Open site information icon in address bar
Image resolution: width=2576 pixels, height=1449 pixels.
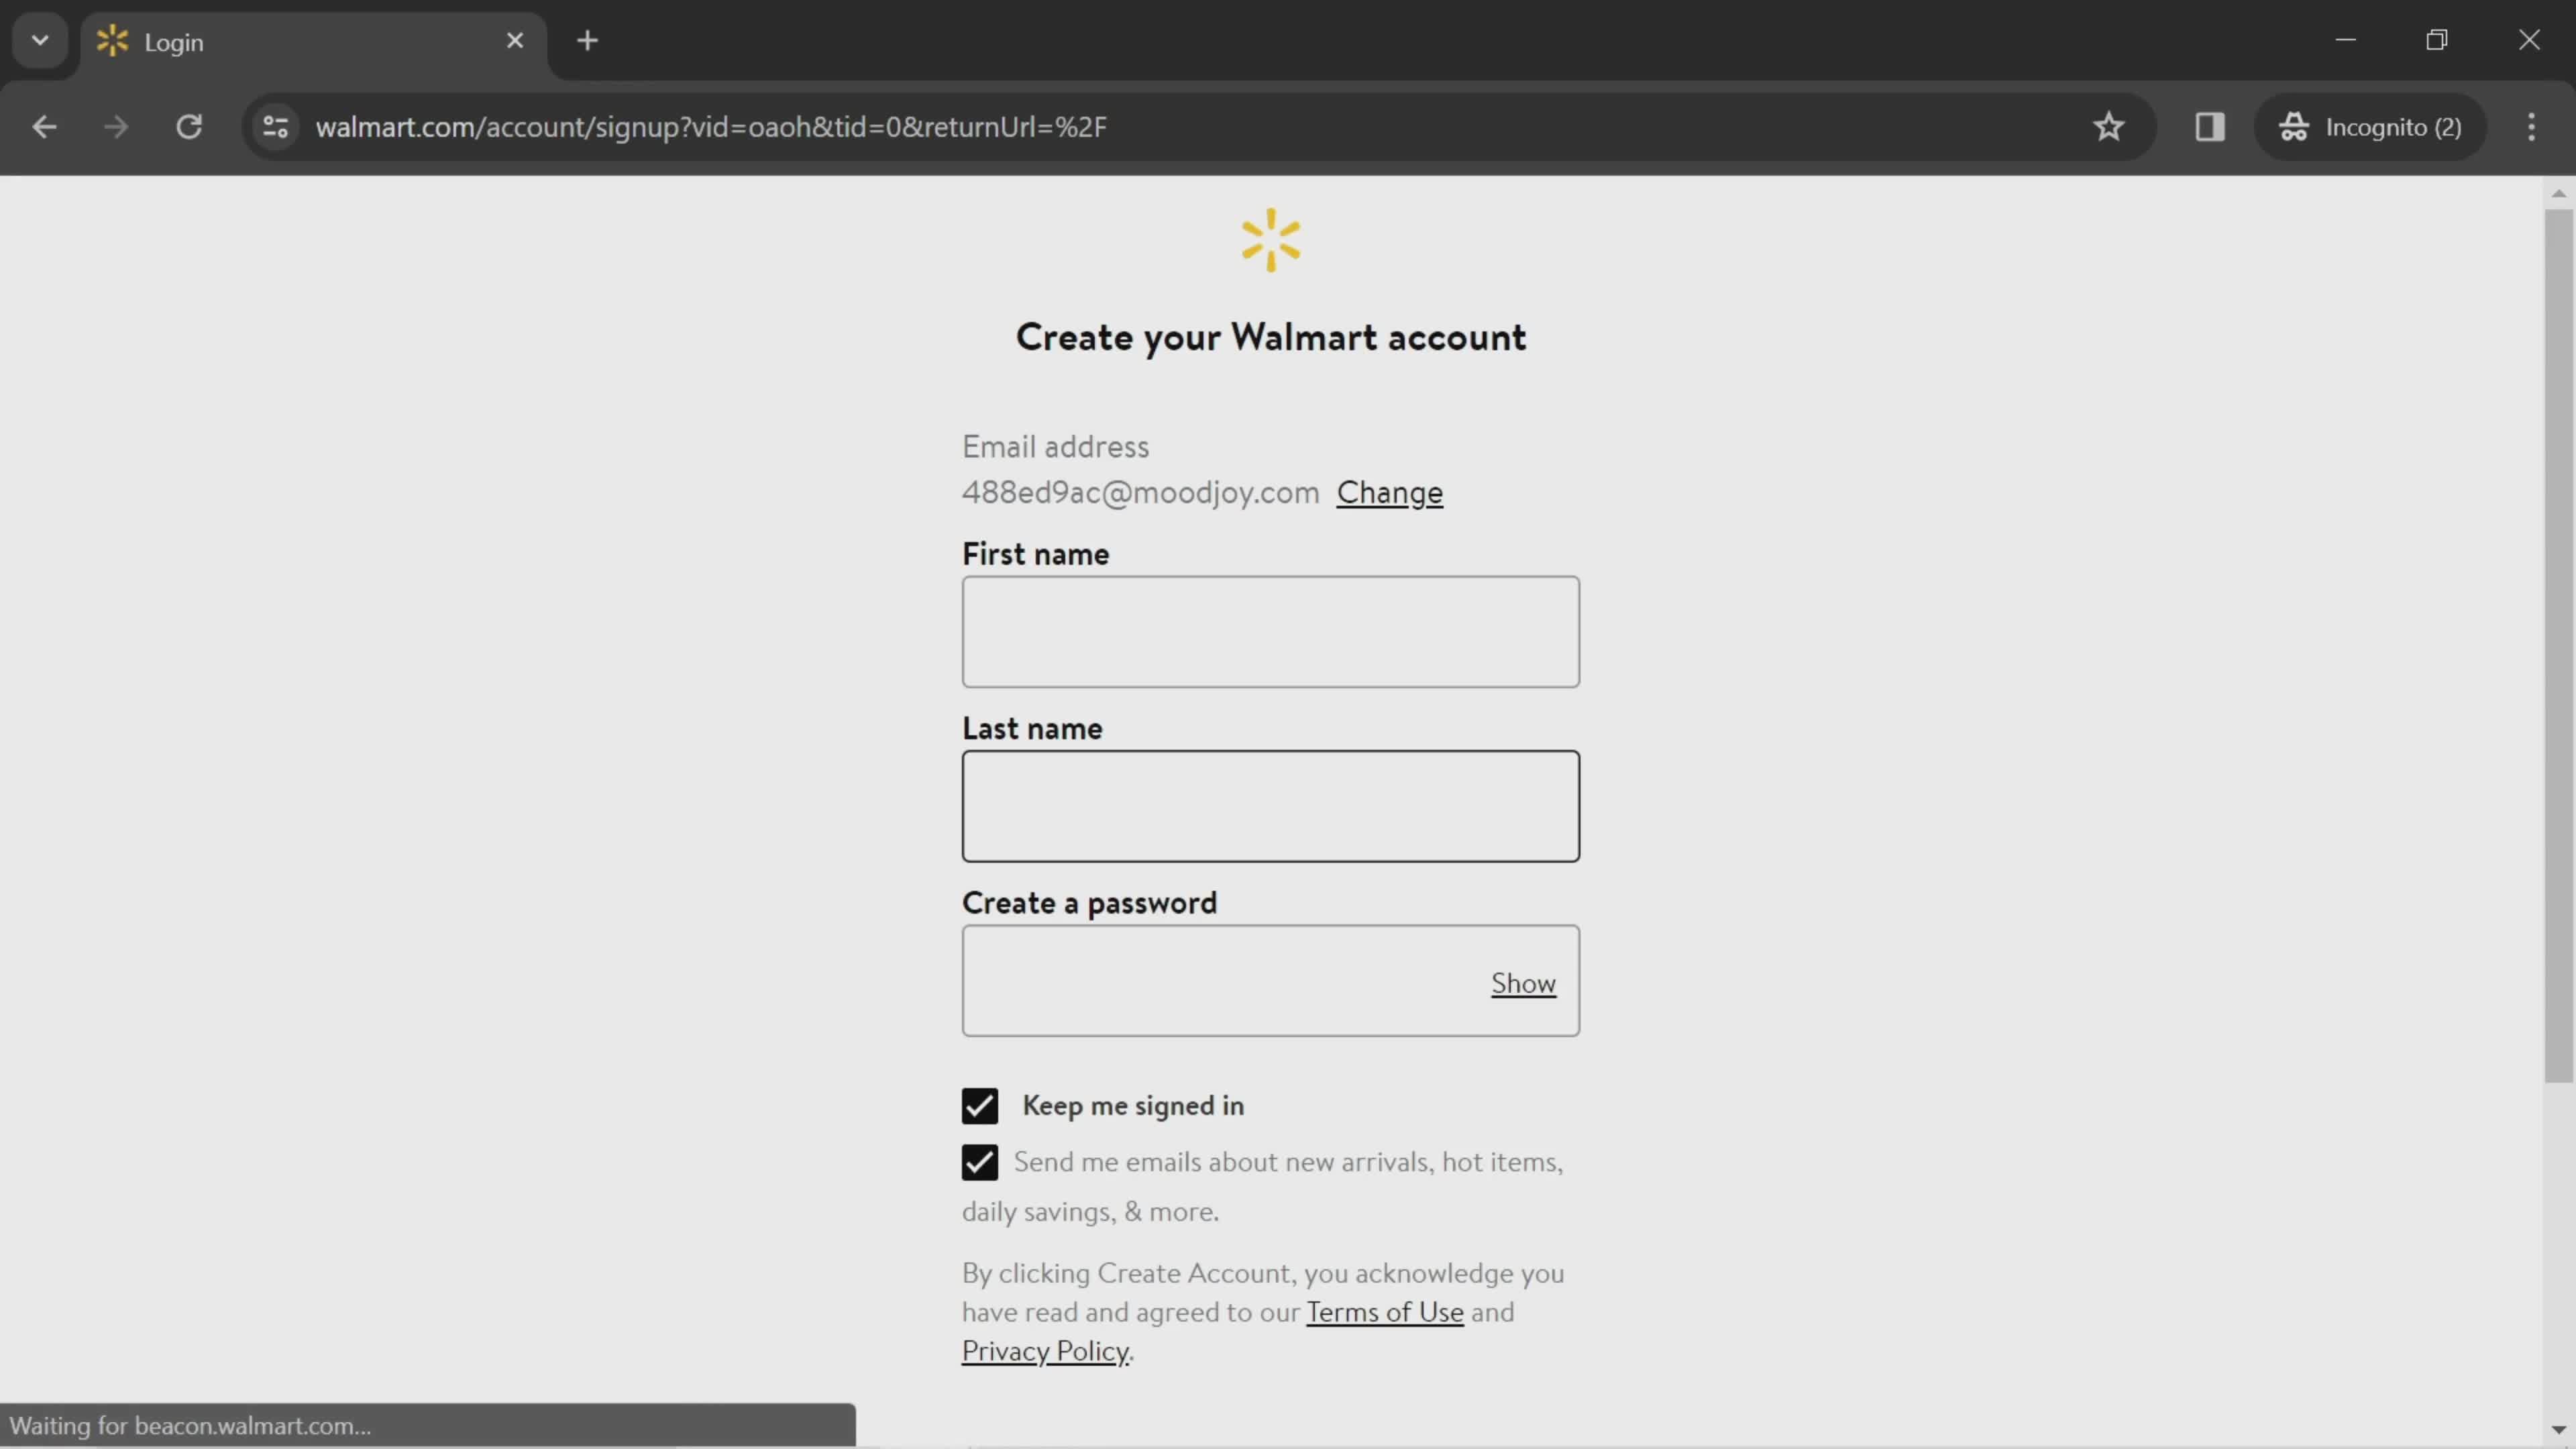tap(275, 127)
